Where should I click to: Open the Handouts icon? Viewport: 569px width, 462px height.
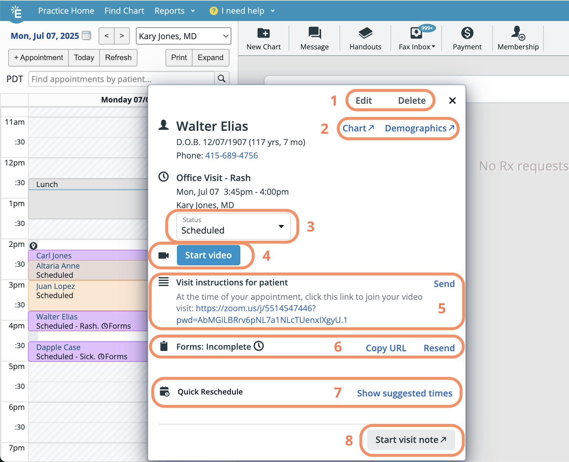tap(365, 33)
